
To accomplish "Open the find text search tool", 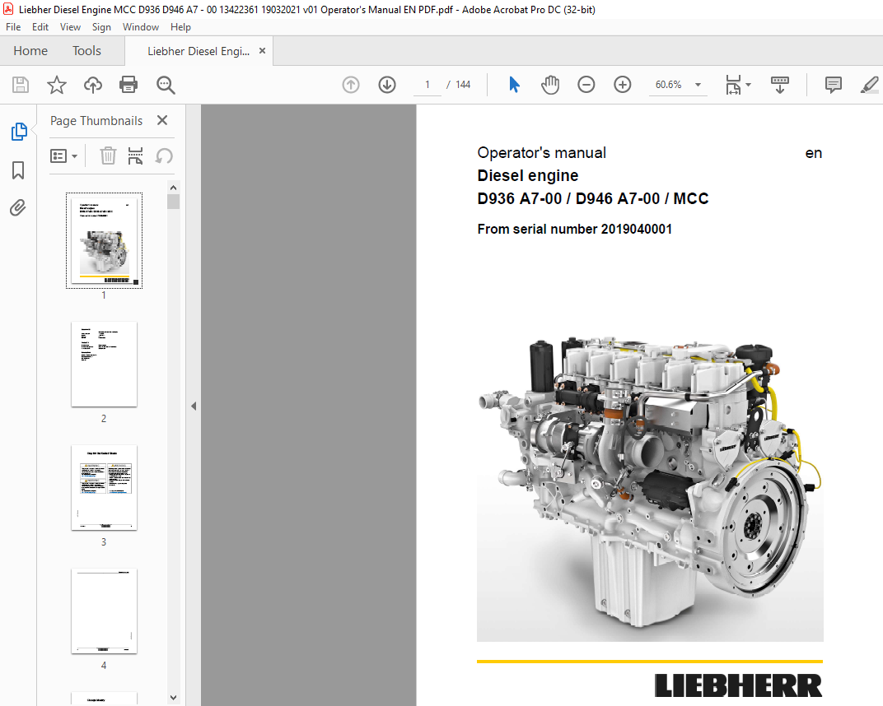I will (166, 85).
